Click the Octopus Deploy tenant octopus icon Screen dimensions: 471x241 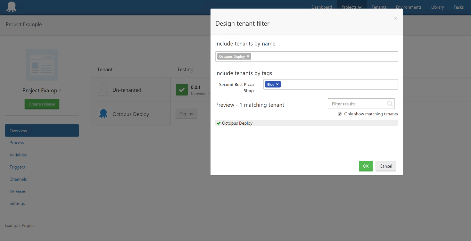coord(103,113)
